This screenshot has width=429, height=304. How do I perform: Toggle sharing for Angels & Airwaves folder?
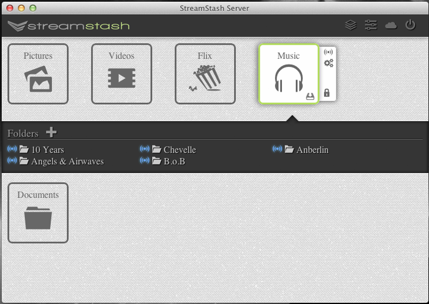(x=12, y=161)
